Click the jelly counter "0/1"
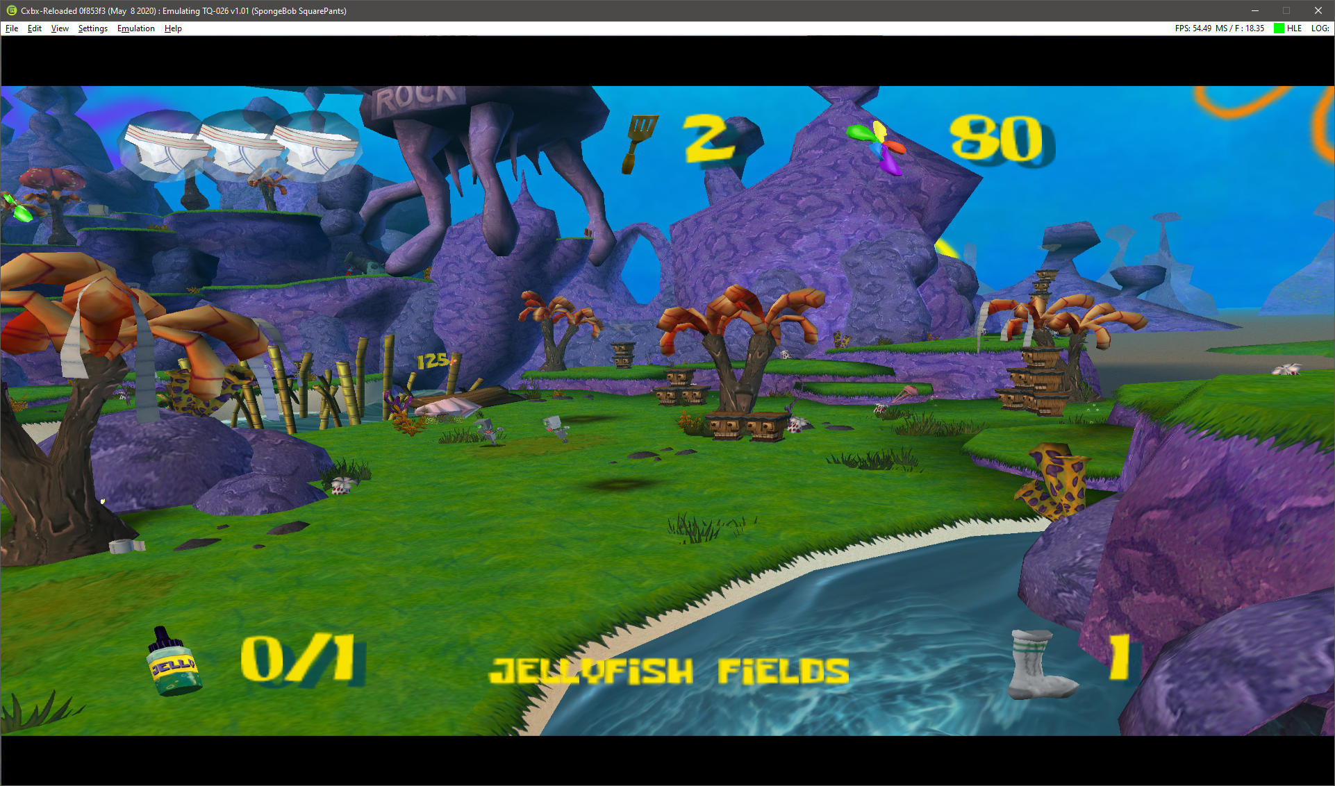The height and width of the screenshot is (786, 1335). click(298, 658)
